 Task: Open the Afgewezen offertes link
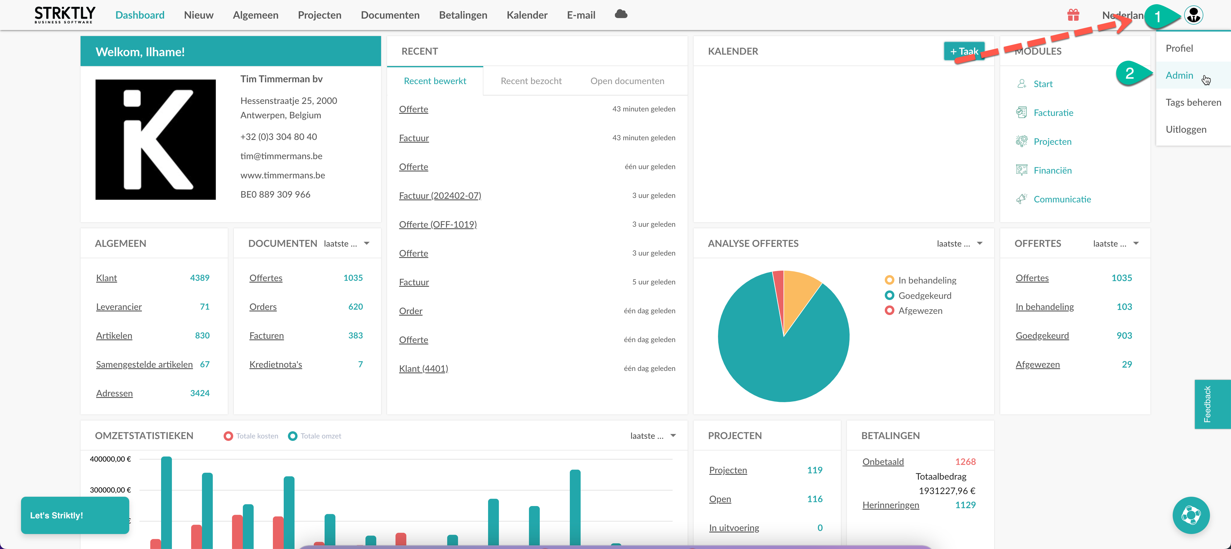1037,364
